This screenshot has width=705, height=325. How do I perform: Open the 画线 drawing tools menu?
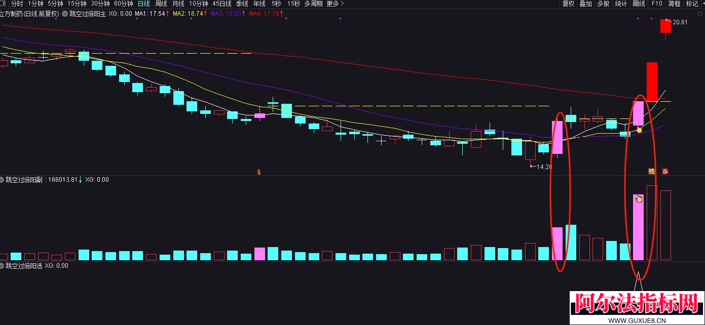[639, 4]
